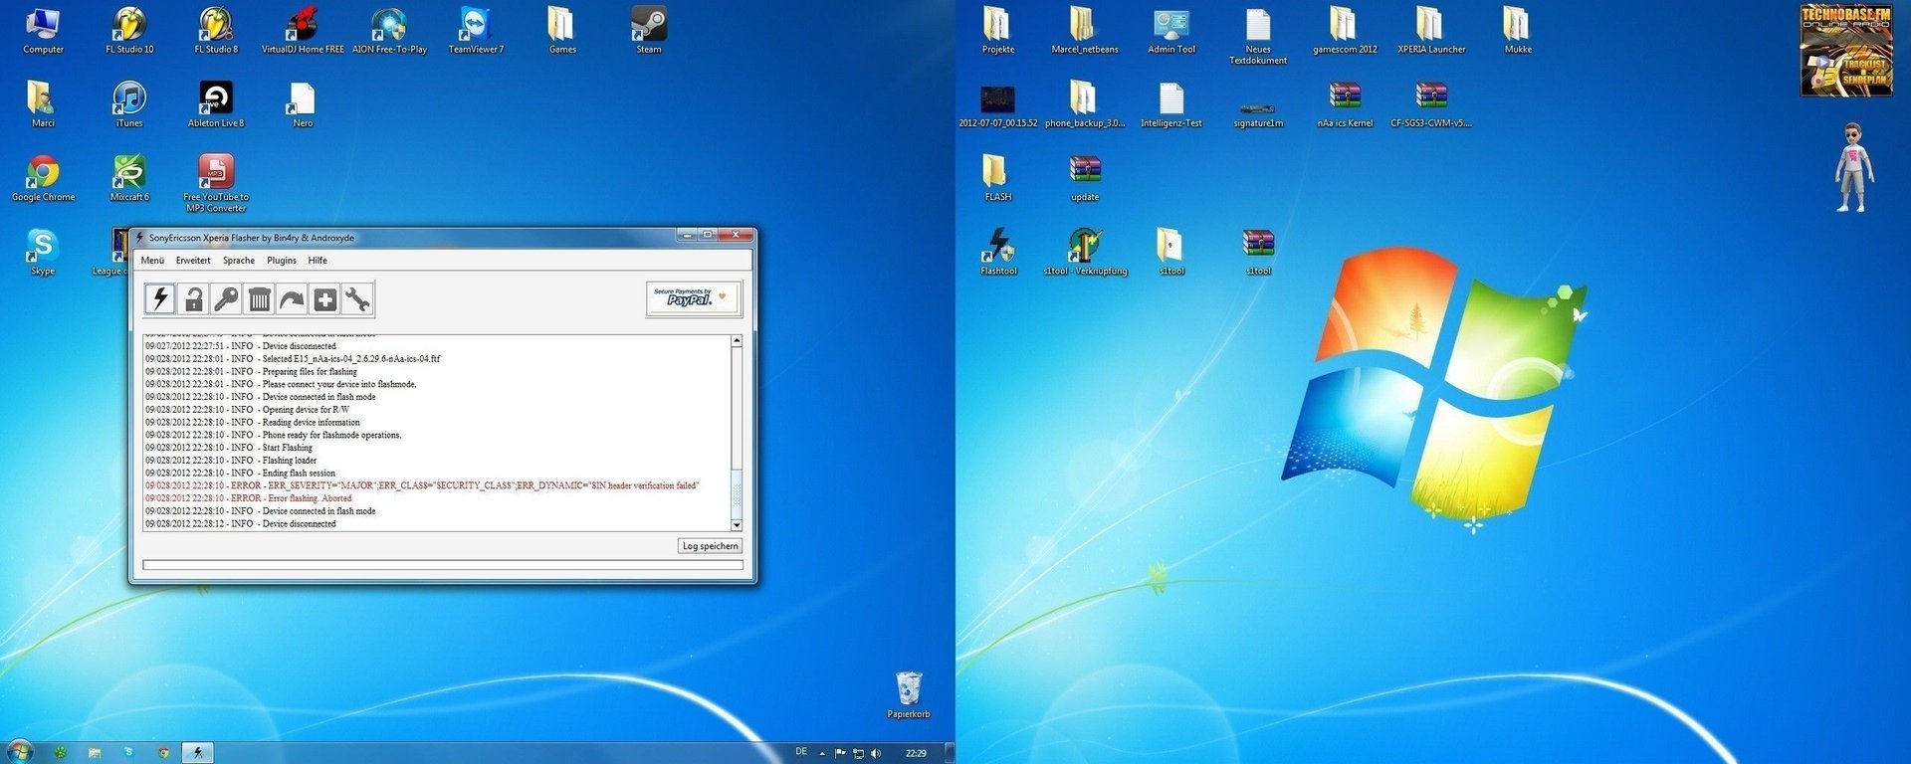Select the VirtualDJ Home FREE icon
Viewport: 1911px width, 764px height.
[x=303, y=30]
